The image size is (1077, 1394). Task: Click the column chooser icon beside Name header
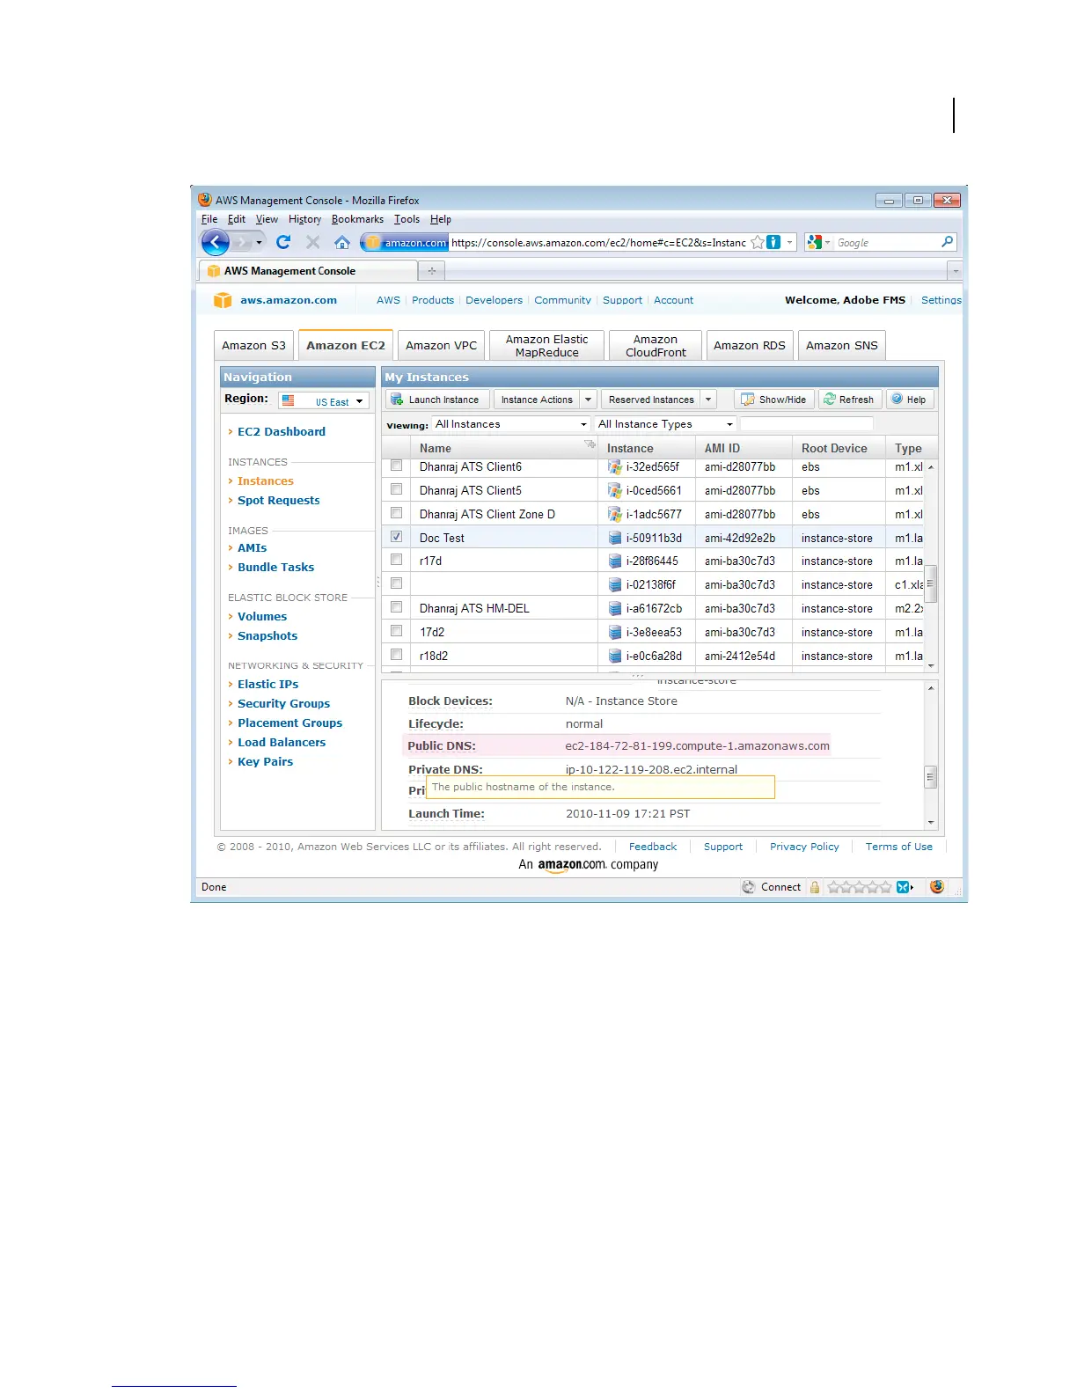click(x=590, y=445)
